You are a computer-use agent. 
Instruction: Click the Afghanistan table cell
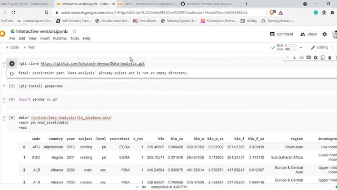point(53,147)
